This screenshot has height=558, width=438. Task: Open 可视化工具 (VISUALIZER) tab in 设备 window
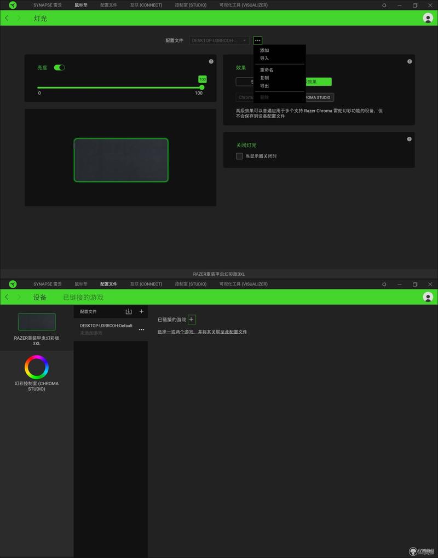click(x=243, y=284)
